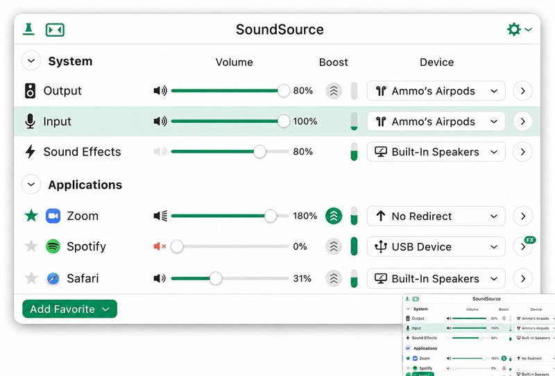Viewport: 555px width, 376px height.
Task: Click the pin window icon
Action: pyautogui.click(x=28, y=29)
